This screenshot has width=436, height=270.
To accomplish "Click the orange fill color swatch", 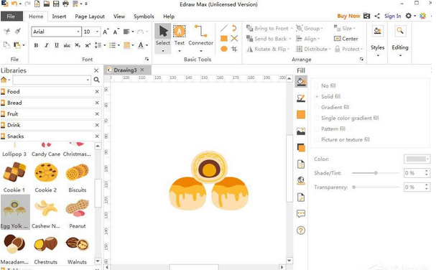I will (x=301, y=115).
